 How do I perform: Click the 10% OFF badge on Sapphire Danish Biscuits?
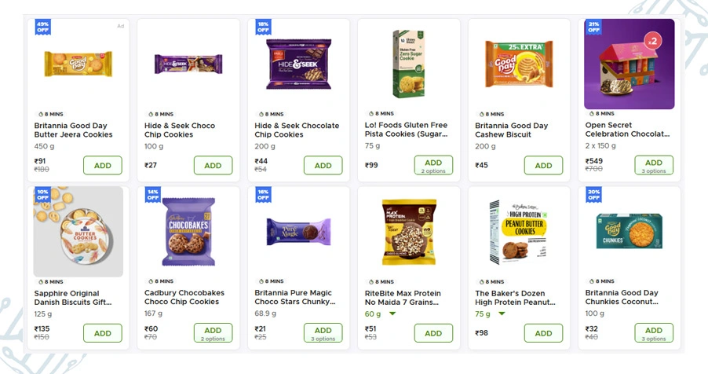tap(42, 194)
